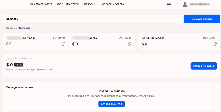The image size is (221, 112).
Task: Click Запросить вывод under Последние выплаты
Action: 111,104
